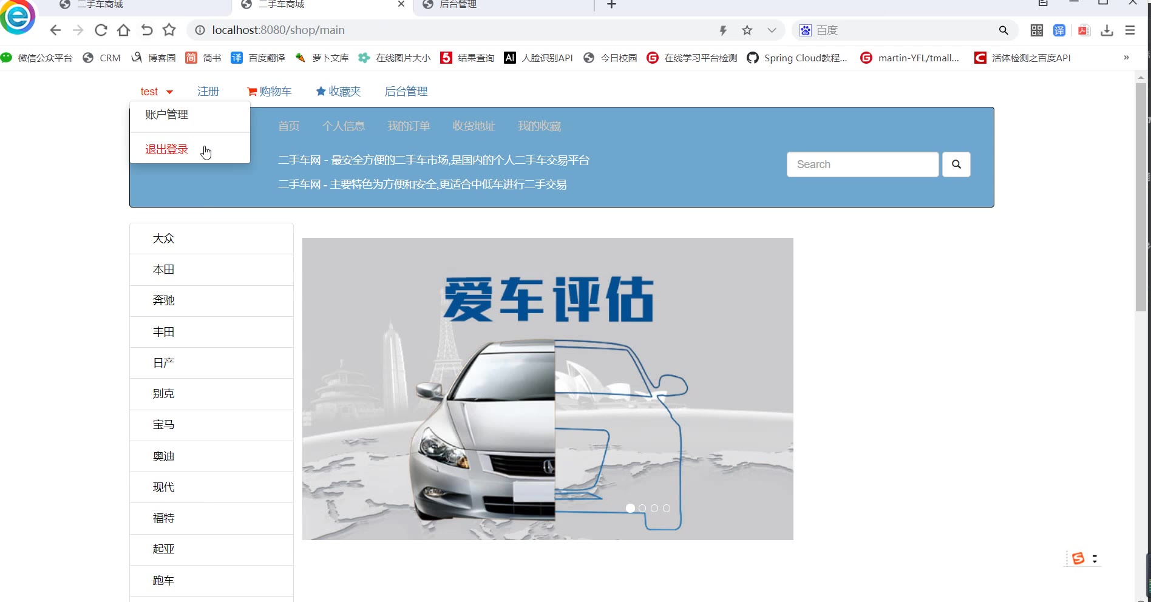Click the browser forward arrow
The image size is (1151, 602).
pos(78,30)
